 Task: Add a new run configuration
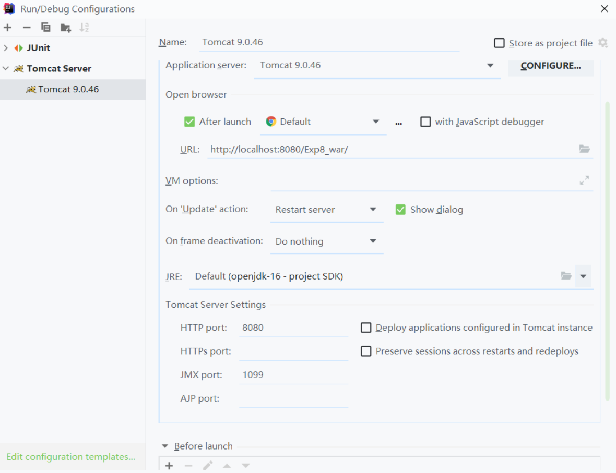(x=7, y=28)
